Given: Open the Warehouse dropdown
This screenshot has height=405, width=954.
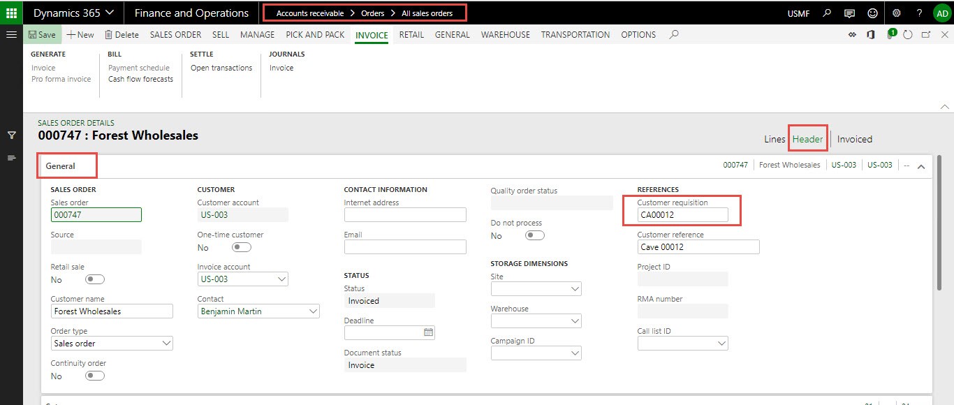Looking at the screenshot, I should (575, 321).
